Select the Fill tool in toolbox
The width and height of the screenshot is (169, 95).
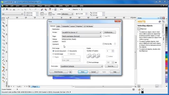3,78
